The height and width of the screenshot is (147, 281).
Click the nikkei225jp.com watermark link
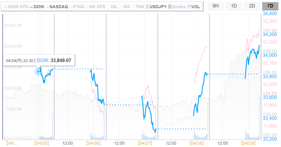27,138
